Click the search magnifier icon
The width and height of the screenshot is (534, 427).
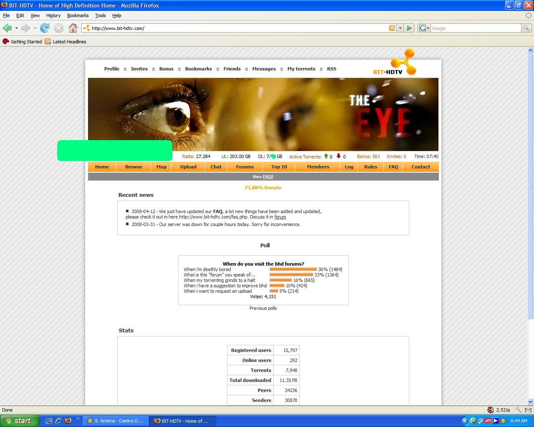point(526,28)
